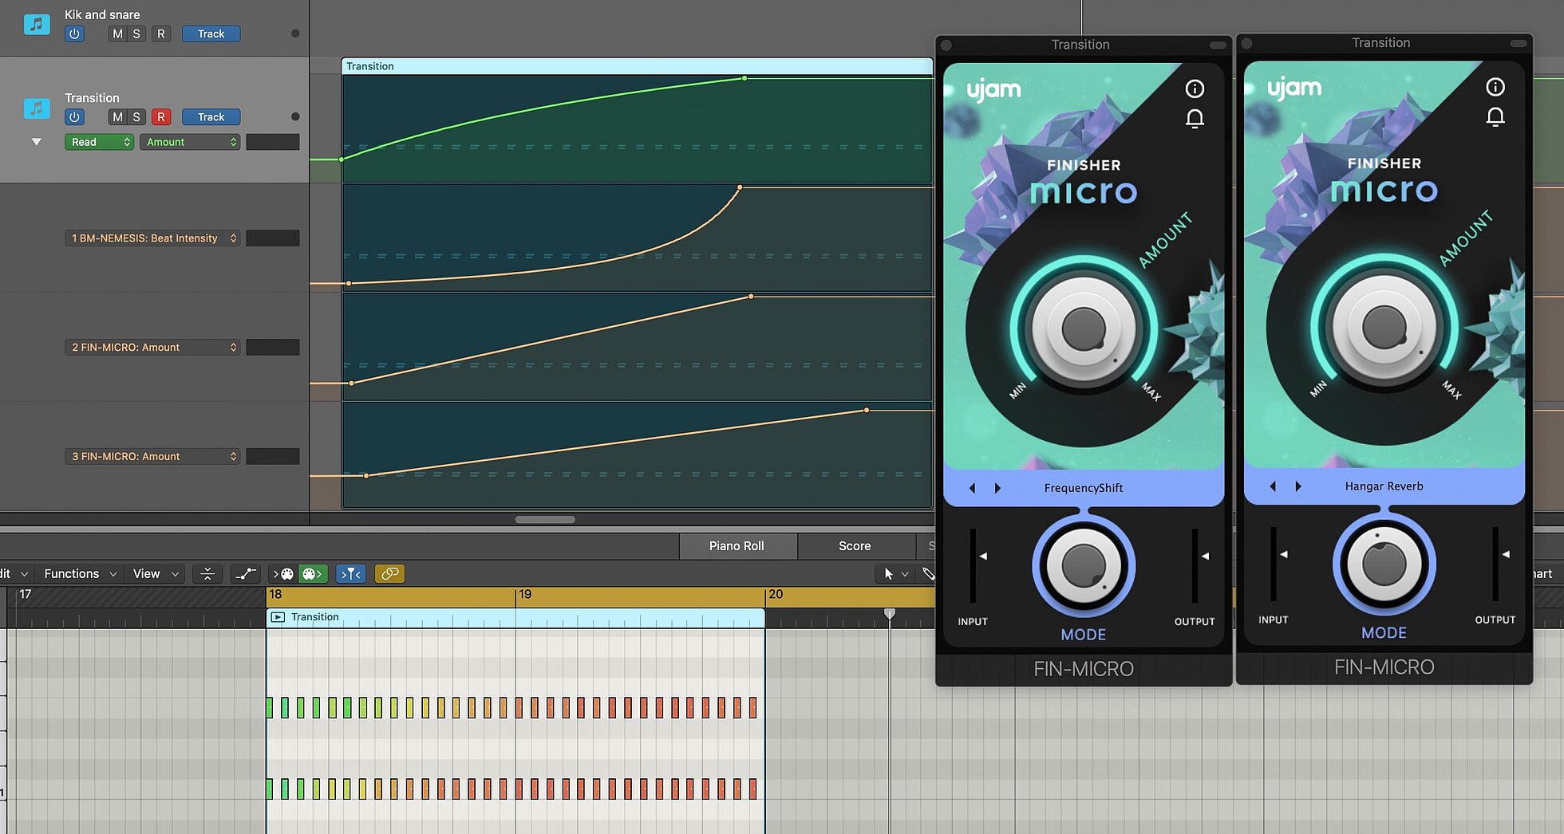The width and height of the screenshot is (1564, 834).
Task: Record-enable the Kik and snare track
Action: pyautogui.click(x=161, y=33)
